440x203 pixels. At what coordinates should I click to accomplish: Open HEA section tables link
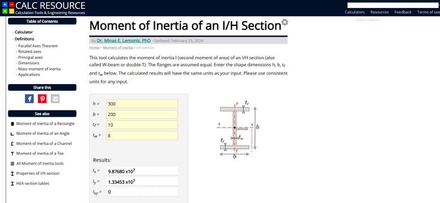33,183
